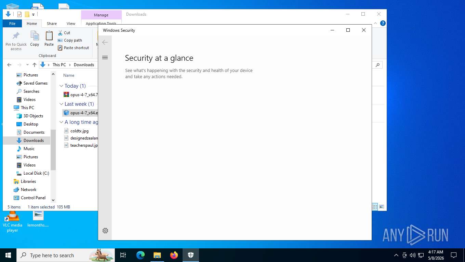The image size is (465, 262).
Task: Select the Home ribbon tab
Action: (32, 24)
